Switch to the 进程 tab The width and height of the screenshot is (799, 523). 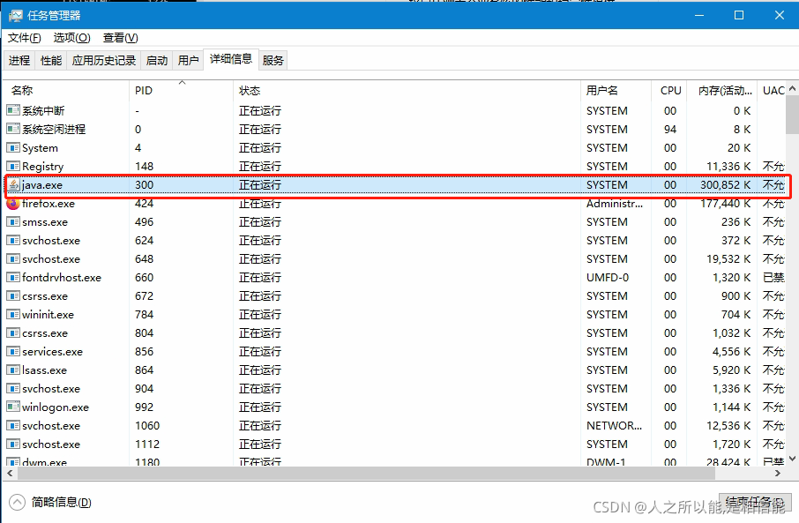pyautogui.click(x=19, y=61)
